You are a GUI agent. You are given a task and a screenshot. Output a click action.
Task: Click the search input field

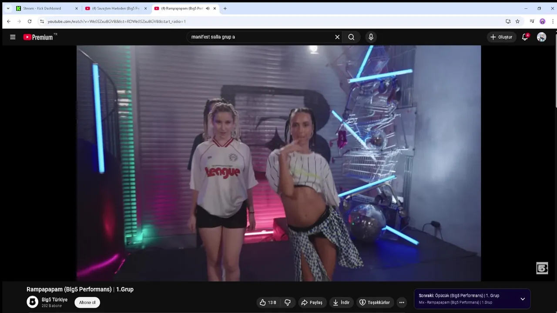[261, 37]
